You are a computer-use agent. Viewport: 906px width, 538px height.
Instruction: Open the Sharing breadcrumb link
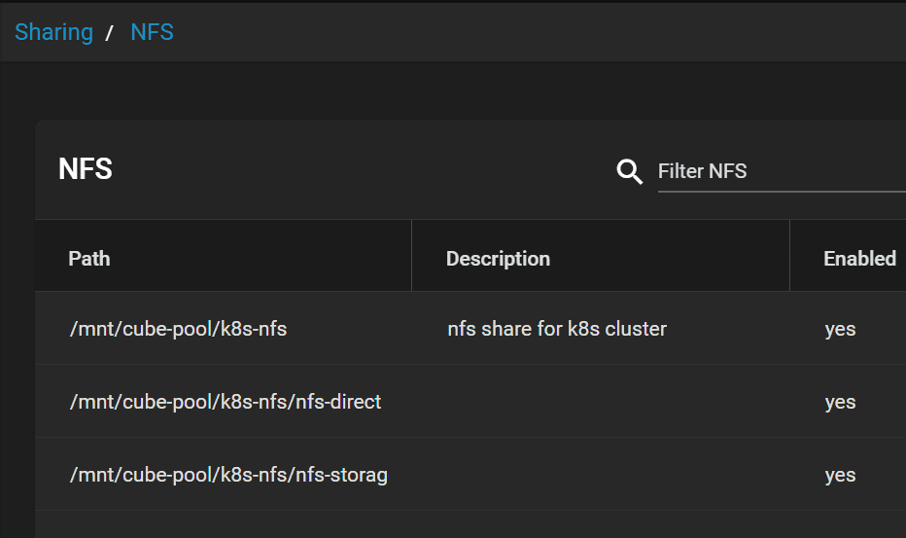tap(53, 32)
